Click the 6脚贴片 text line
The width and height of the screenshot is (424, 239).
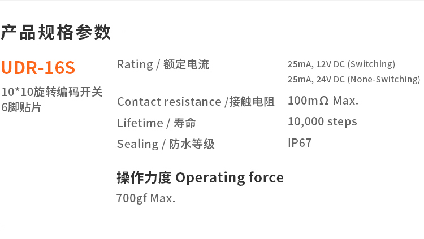[21, 107]
